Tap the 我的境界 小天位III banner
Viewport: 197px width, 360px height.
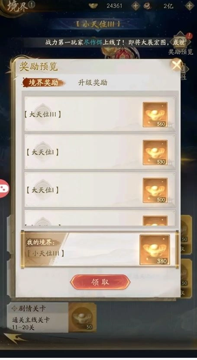(100, 249)
